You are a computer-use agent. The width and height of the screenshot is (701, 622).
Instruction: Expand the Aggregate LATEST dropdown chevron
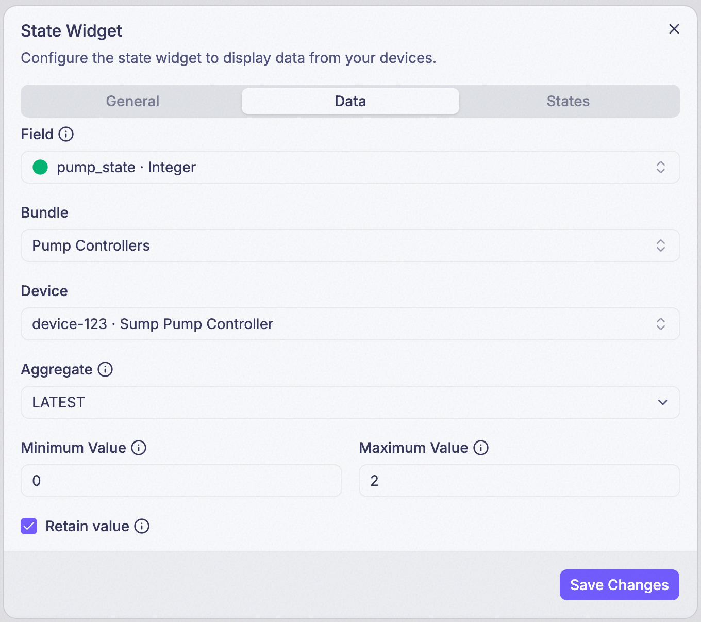click(x=663, y=402)
